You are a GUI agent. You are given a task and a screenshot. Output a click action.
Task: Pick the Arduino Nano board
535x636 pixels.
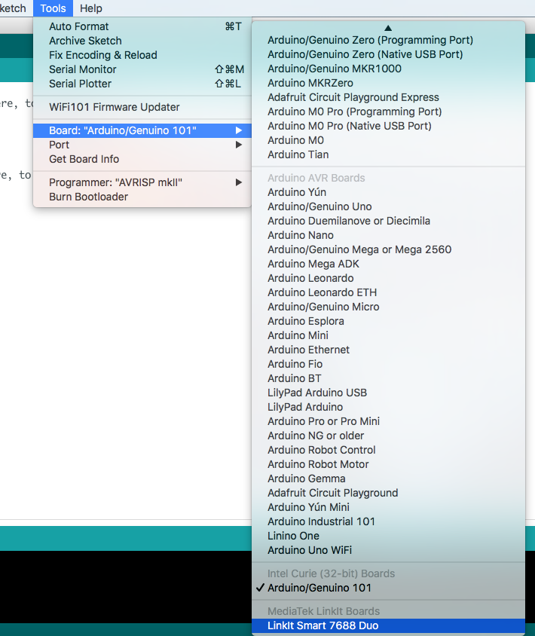point(388,235)
